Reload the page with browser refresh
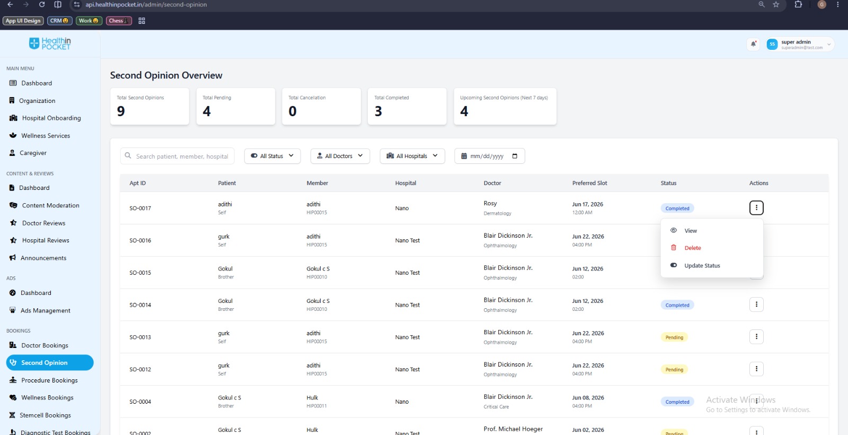The width and height of the screenshot is (848, 435). (42, 4)
